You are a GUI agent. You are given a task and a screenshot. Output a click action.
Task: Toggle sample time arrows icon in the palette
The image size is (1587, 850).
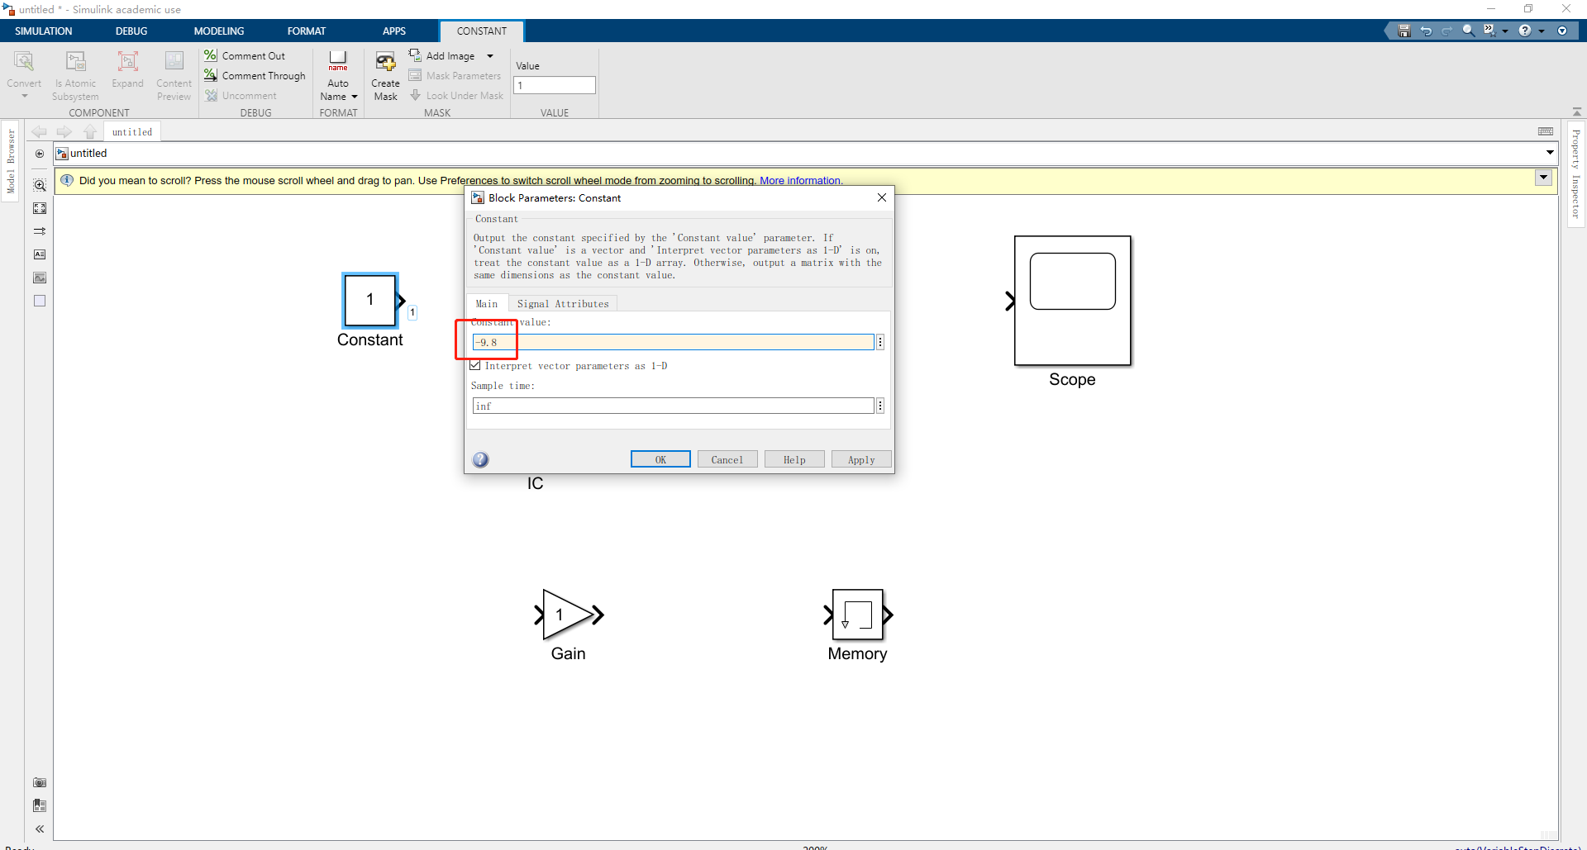(x=40, y=231)
